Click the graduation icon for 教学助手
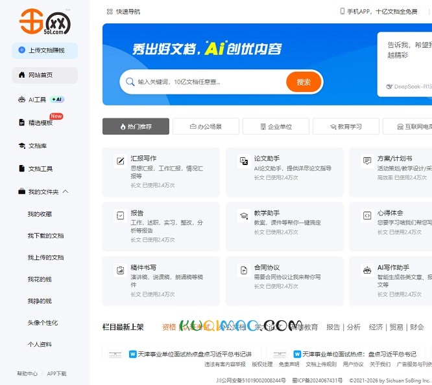 pyautogui.click(x=244, y=215)
